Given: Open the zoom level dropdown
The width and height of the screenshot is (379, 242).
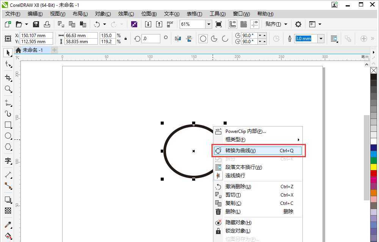Looking at the screenshot, I should pyautogui.click(x=209, y=24).
